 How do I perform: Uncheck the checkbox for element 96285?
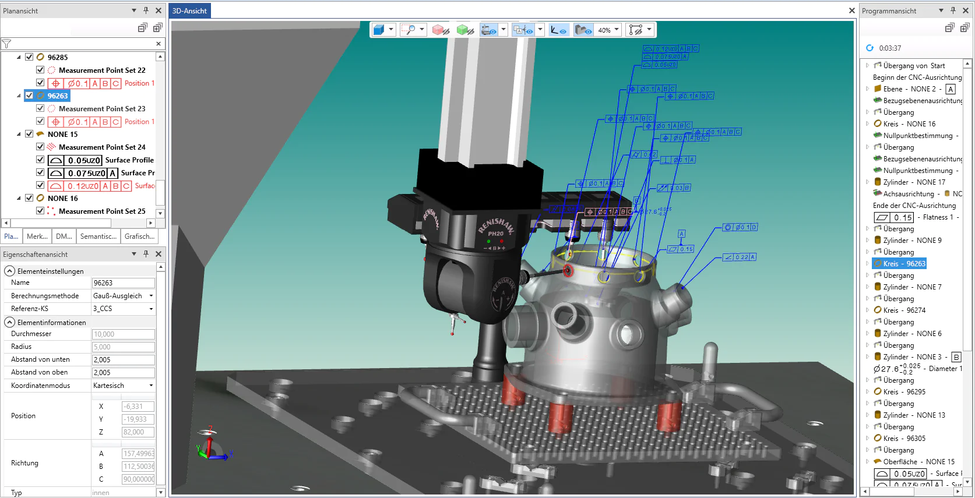pyautogui.click(x=29, y=57)
